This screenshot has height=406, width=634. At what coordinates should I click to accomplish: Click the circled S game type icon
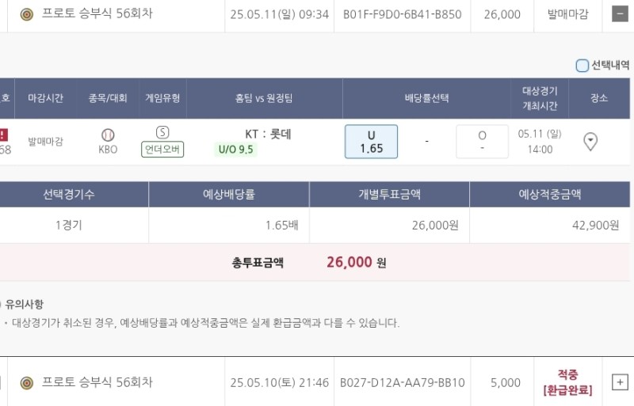click(x=162, y=133)
